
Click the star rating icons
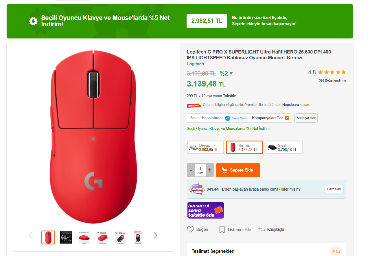[x=332, y=72]
